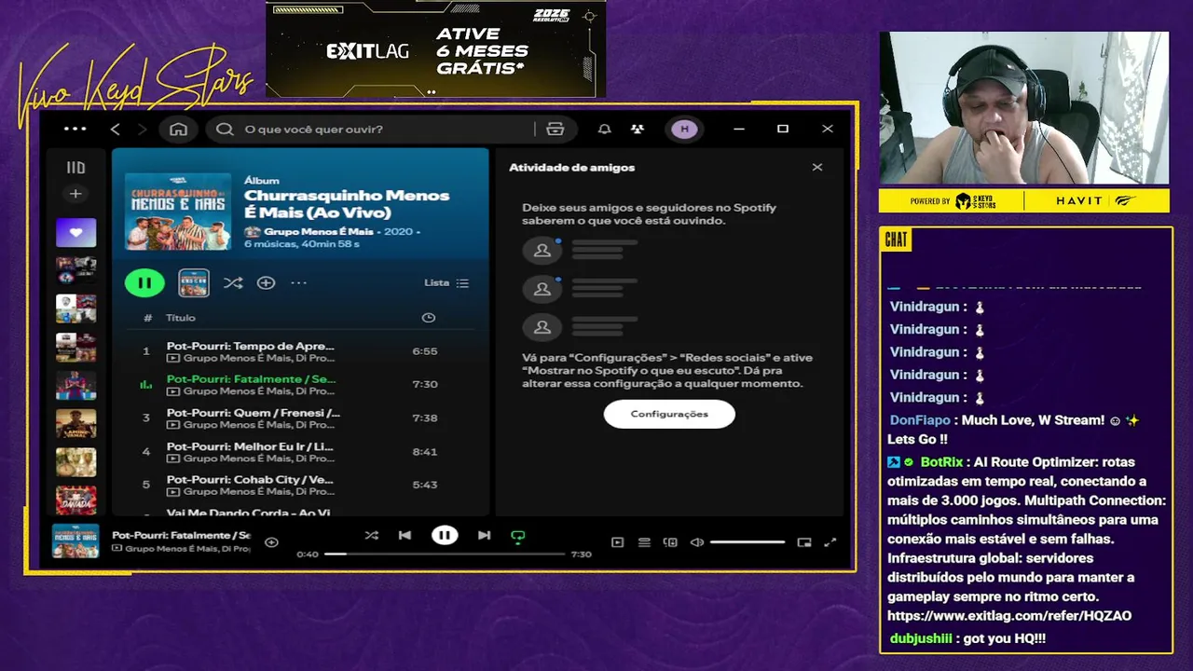Open now-playing album art in bottom bar

tap(75, 541)
